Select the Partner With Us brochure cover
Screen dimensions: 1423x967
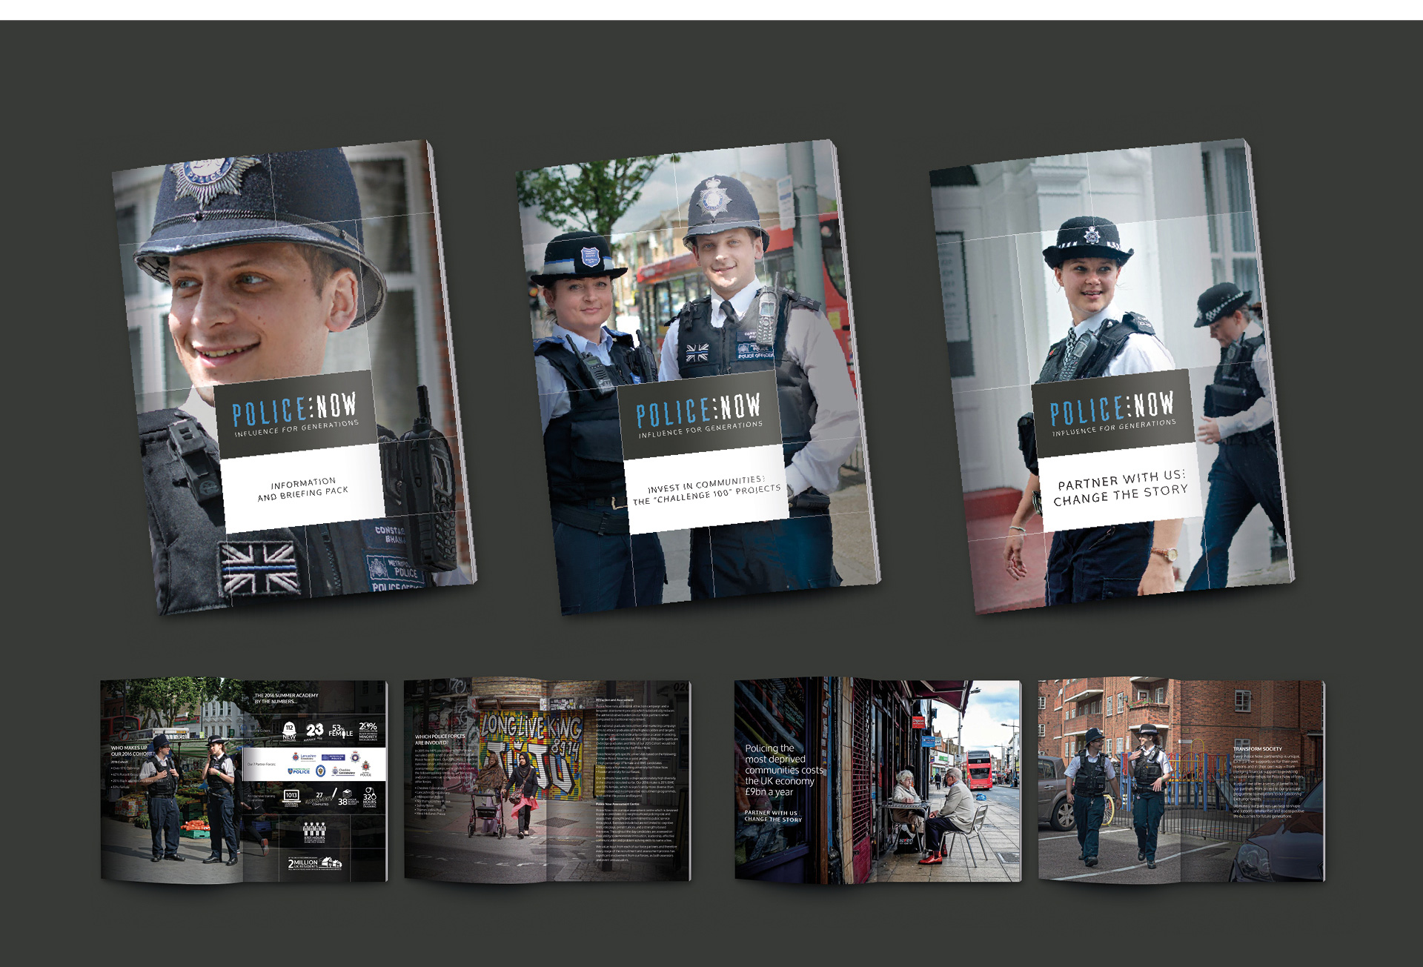pyautogui.click(x=1112, y=376)
